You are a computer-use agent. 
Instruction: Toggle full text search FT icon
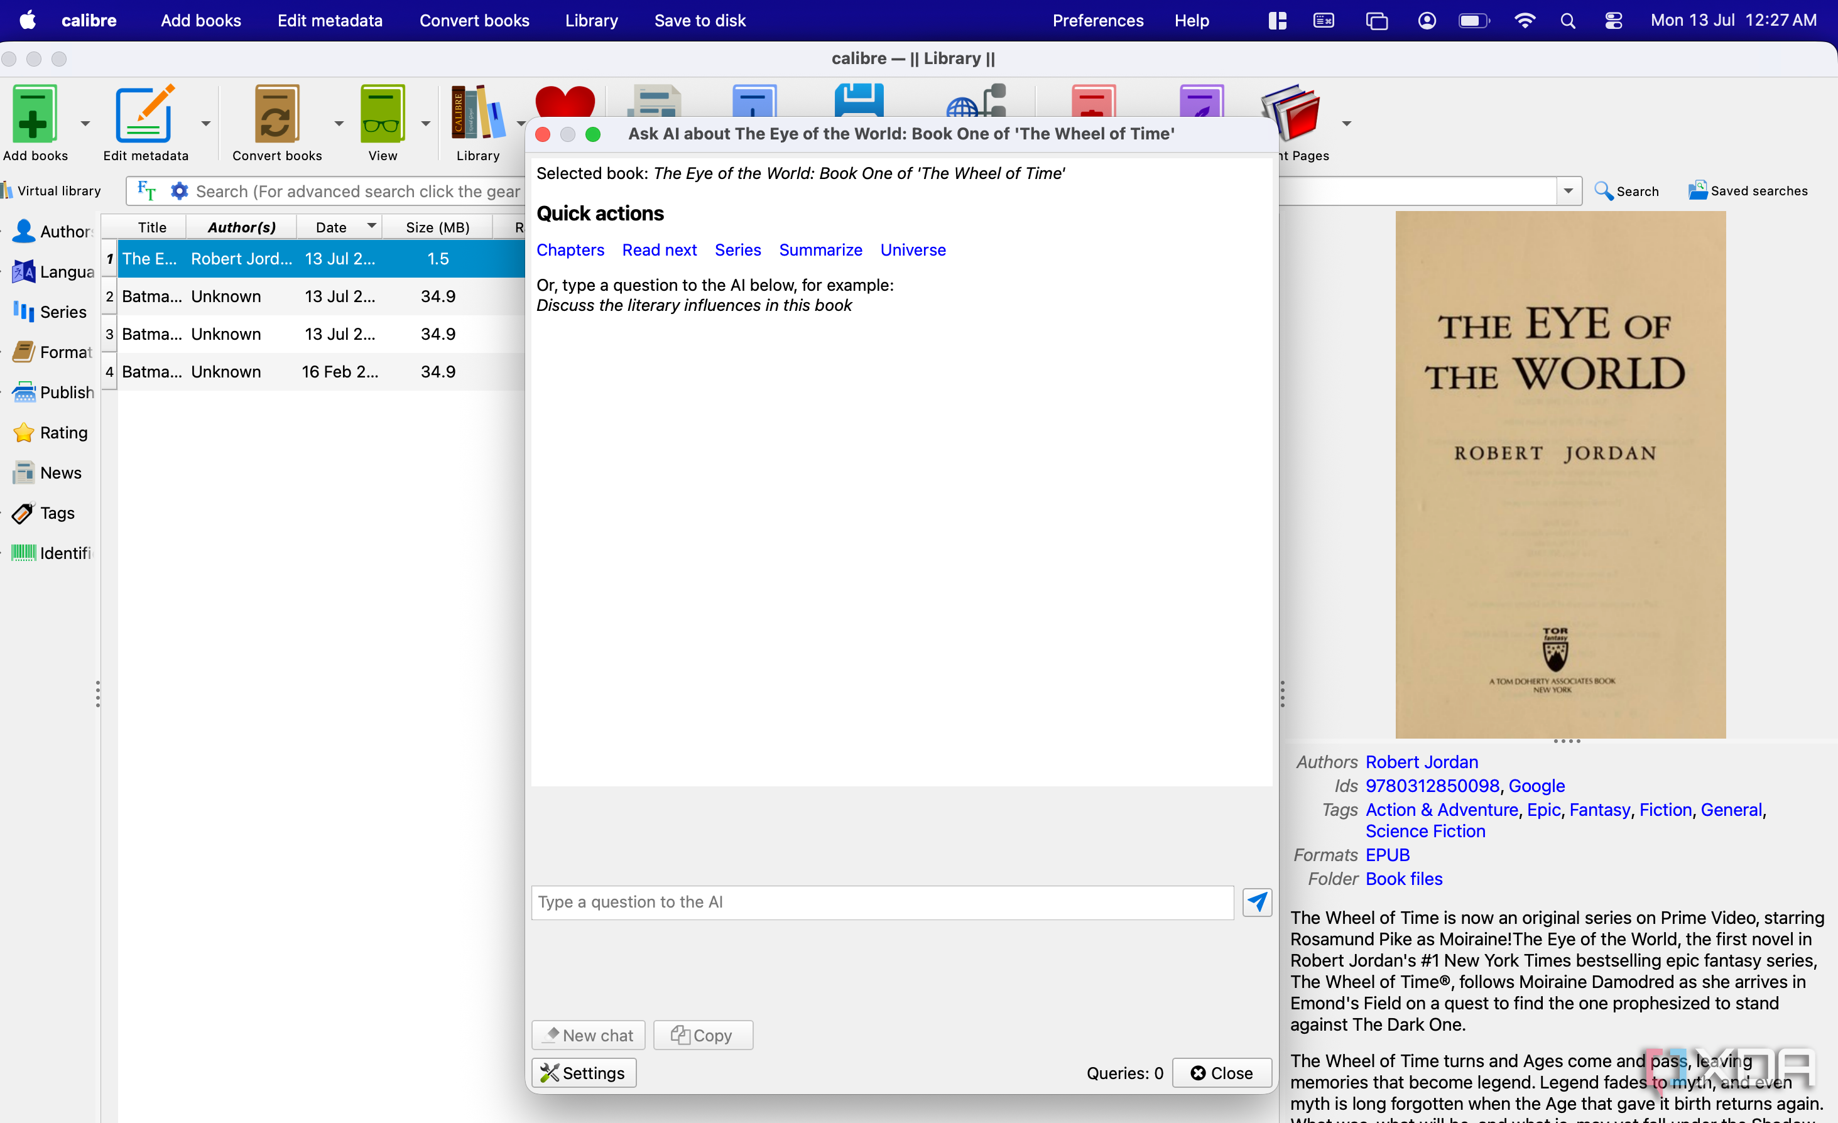pyautogui.click(x=146, y=191)
